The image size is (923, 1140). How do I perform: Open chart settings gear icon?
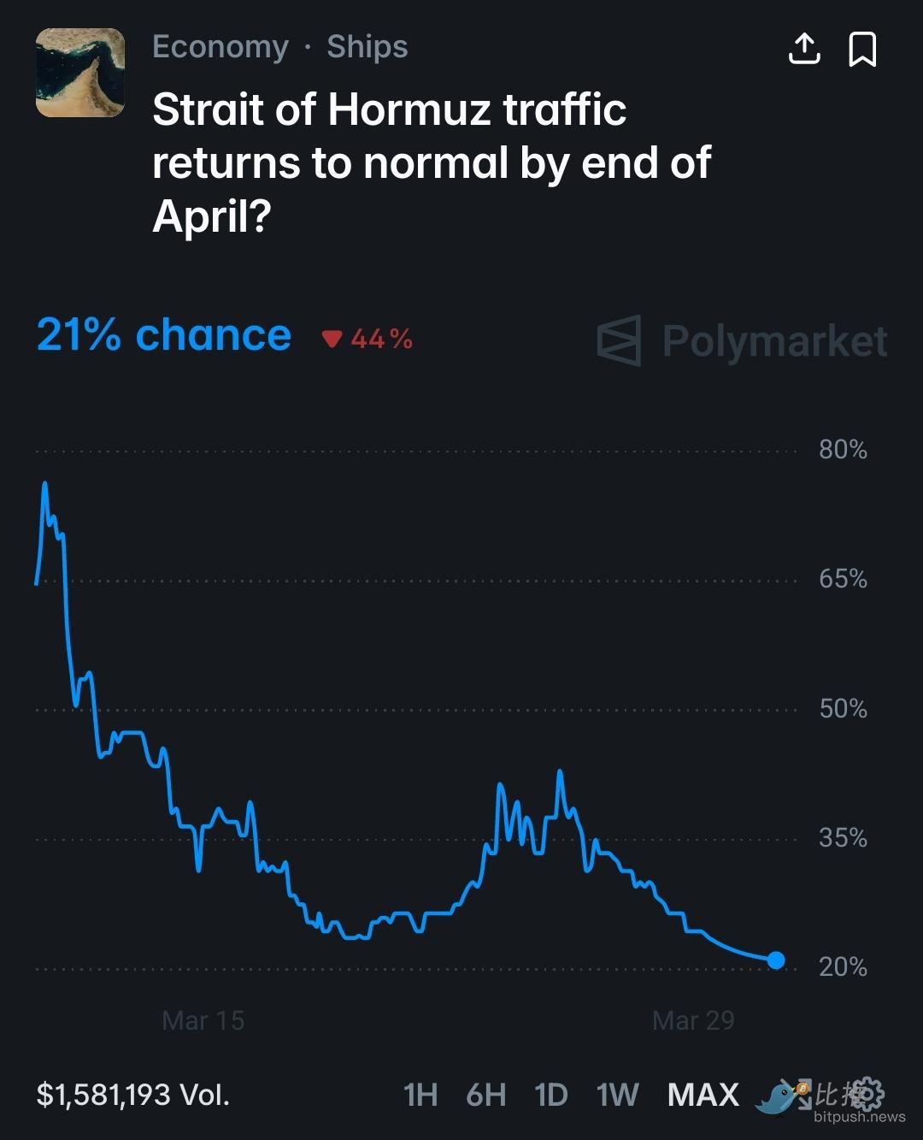tap(868, 1092)
